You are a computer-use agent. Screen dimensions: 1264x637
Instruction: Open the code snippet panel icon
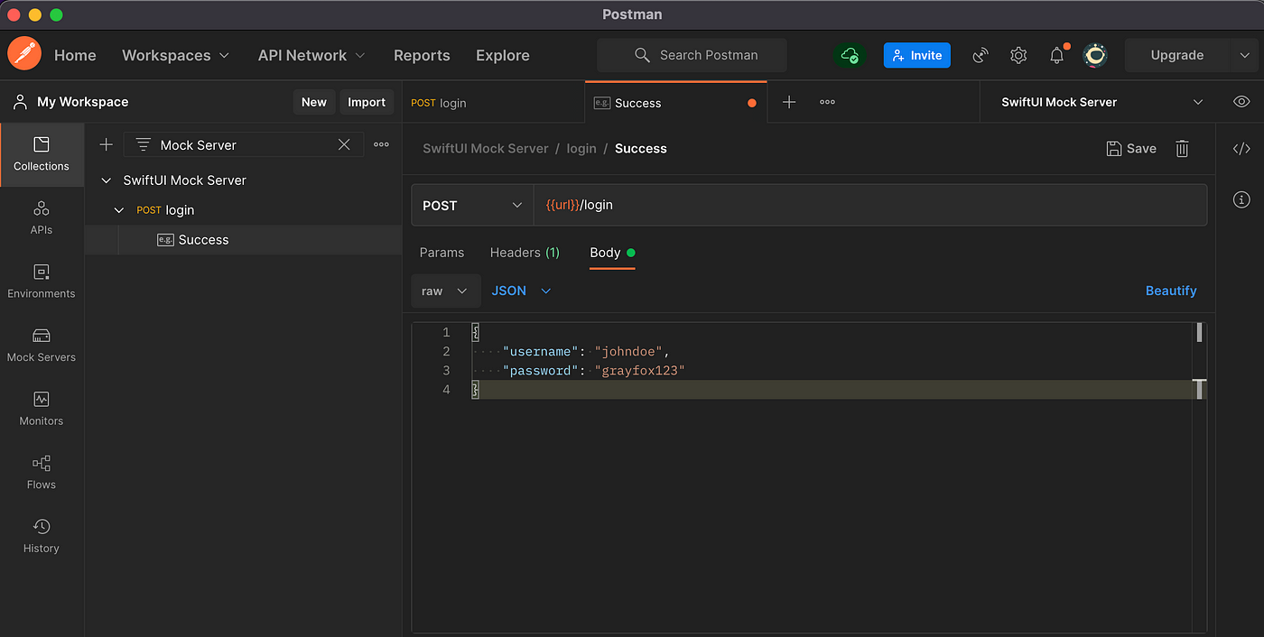coord(1241,149)
